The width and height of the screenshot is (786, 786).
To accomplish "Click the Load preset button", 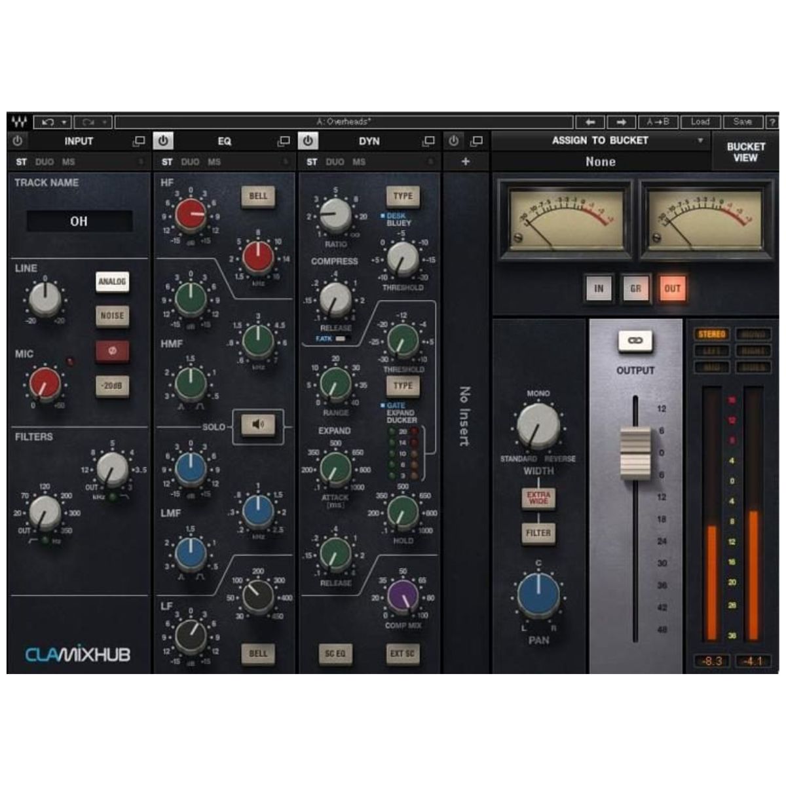I will 701,122.
